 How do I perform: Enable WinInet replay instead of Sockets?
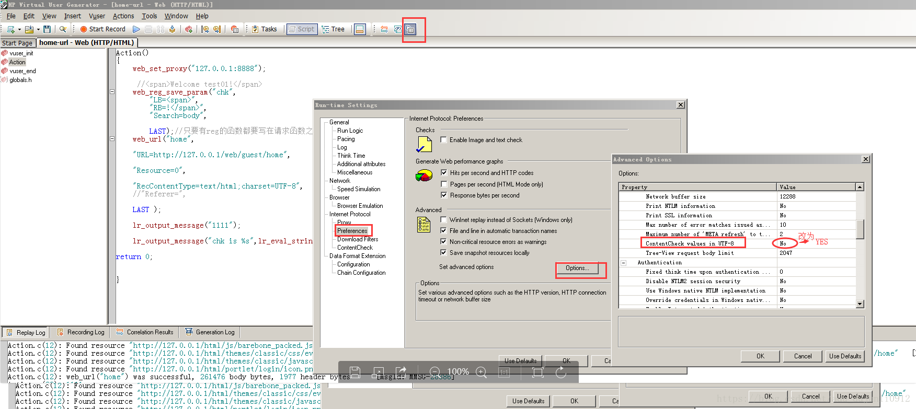point(443,220)
